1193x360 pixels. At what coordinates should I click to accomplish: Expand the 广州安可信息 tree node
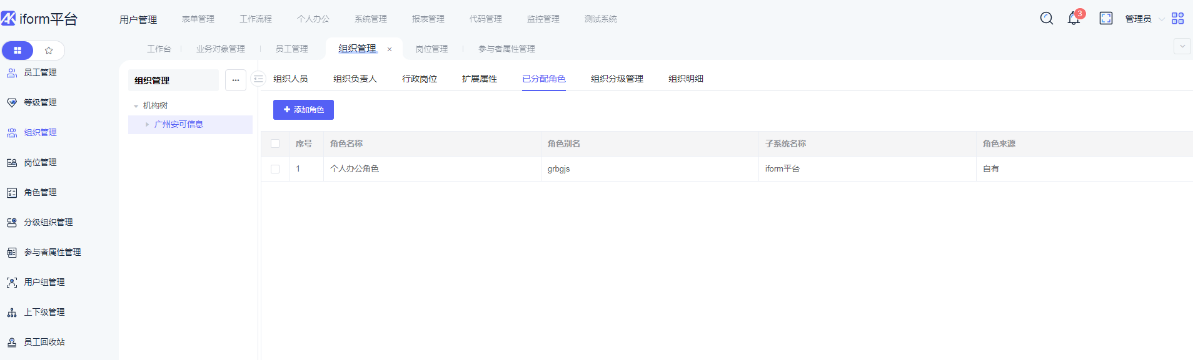pyautogui.click(x=147, y=125)
